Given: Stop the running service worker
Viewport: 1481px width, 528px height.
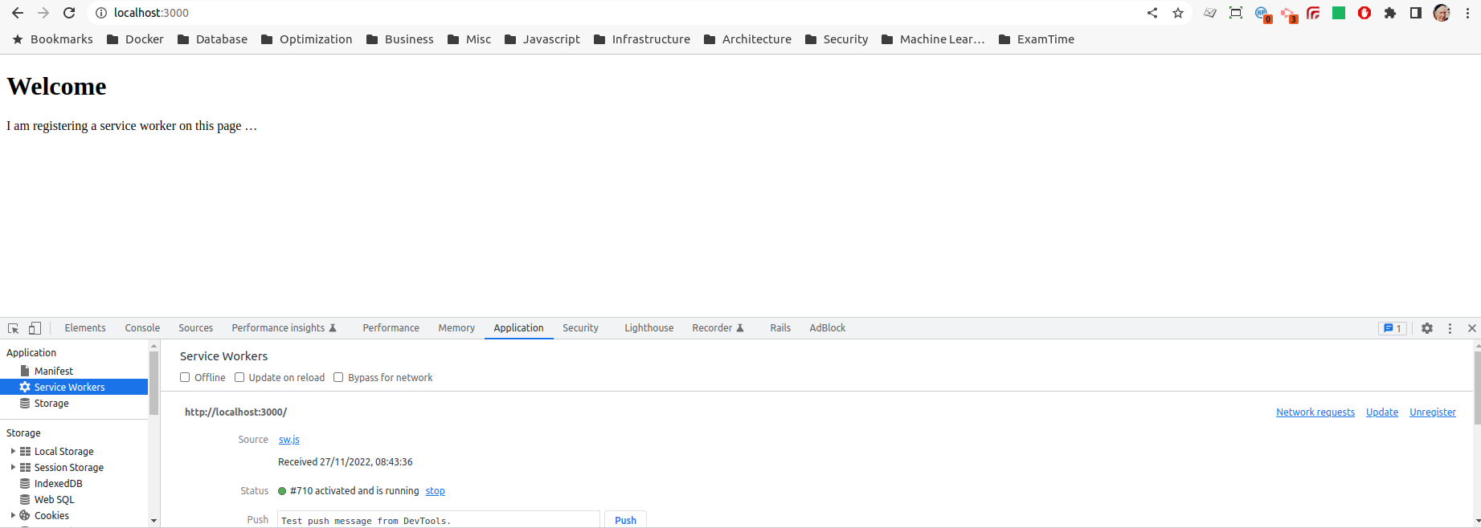Looking at the screenshot, I should tap(436, 491).
